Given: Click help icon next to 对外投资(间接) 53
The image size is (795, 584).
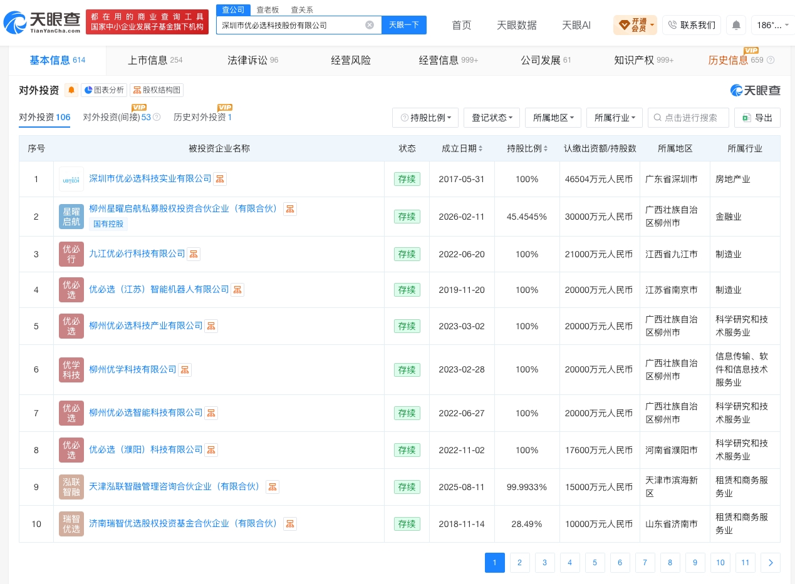Looking at the screenshot, I should (157, 117).
